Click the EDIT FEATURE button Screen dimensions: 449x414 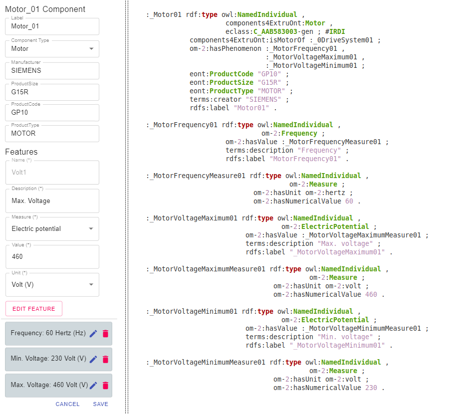(34, 309)
